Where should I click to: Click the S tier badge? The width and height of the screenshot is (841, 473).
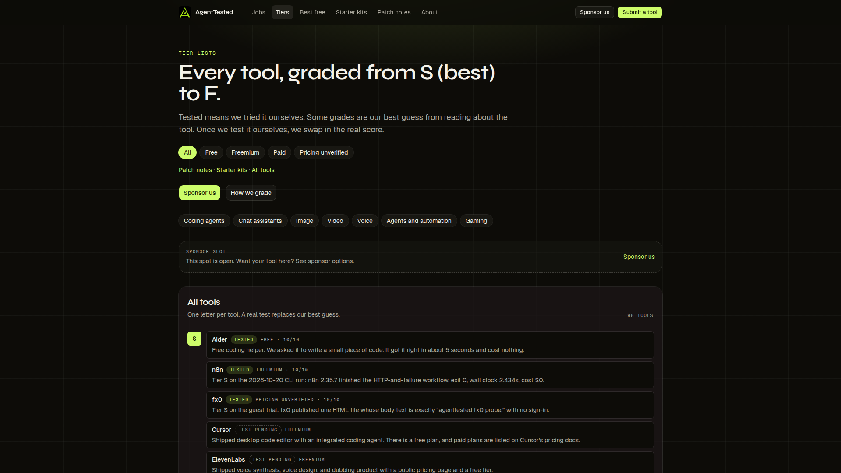pyautogui.click(x=194, y=339)
